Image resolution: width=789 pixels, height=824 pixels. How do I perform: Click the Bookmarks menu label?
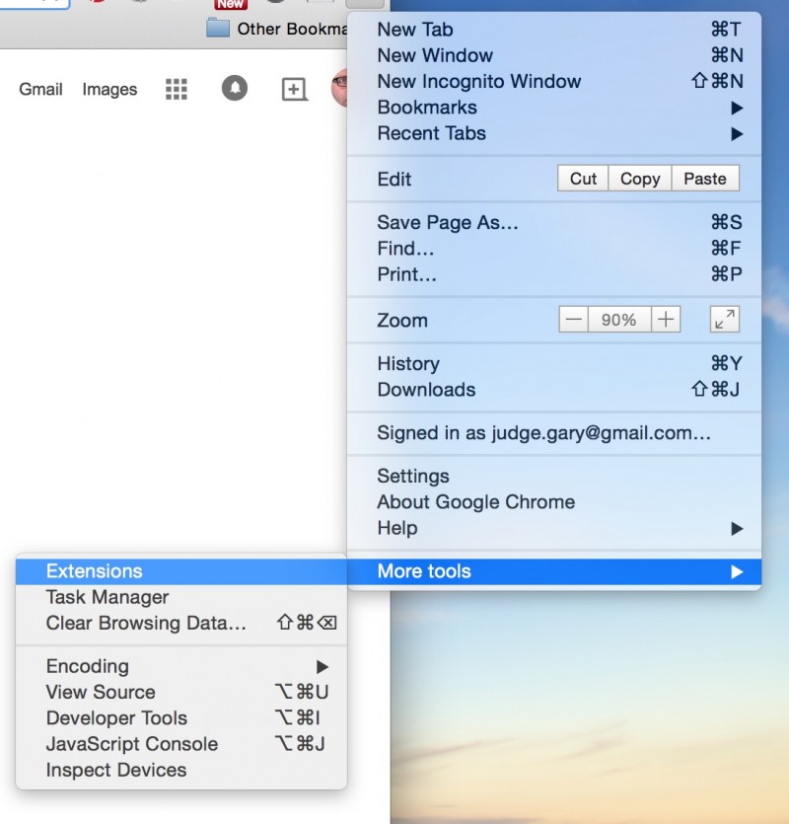427,108
